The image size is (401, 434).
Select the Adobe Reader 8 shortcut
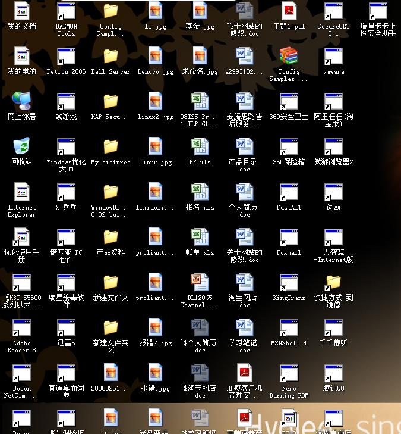point(22,328)
